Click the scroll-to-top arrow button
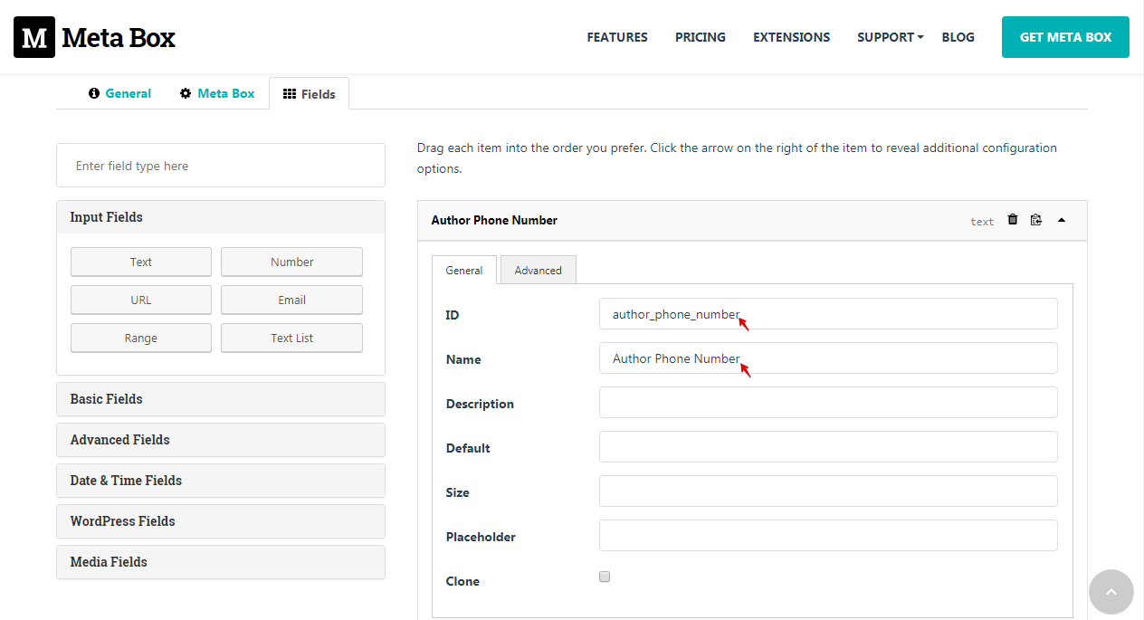This screenshot has width=1144, height=620. coord(1111,592)
